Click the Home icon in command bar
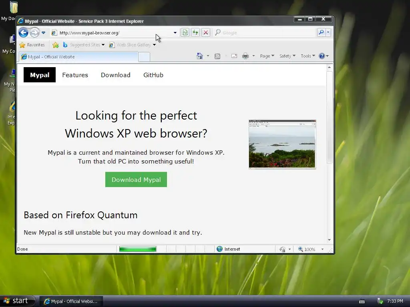This screenshot has height=307, width=410. (x=200, y=56)
